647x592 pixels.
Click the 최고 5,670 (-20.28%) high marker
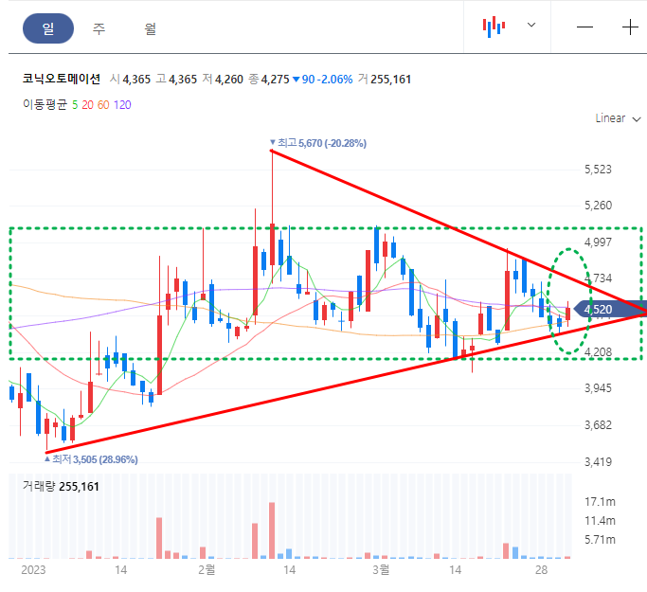318,143
